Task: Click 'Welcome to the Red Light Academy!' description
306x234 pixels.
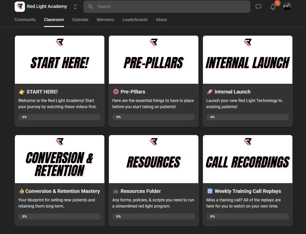Action: 58,104
